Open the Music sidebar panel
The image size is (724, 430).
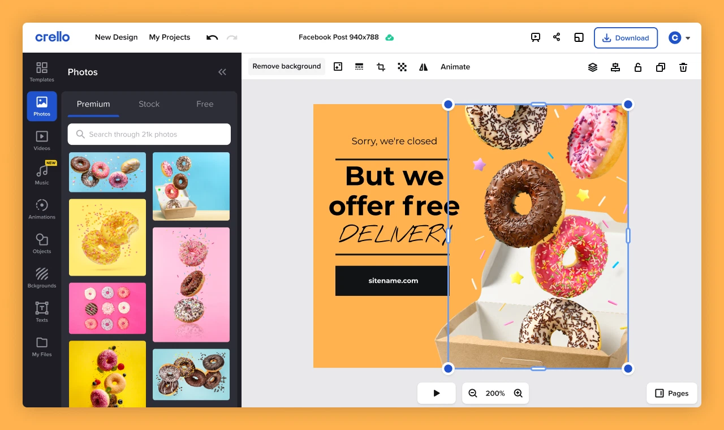pyautogui.click(x=42, y=175)
